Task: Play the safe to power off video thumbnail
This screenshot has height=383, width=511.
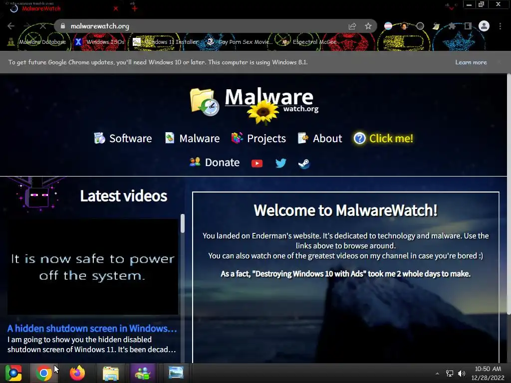Action: pyautogui.click(x=93, y=267)
